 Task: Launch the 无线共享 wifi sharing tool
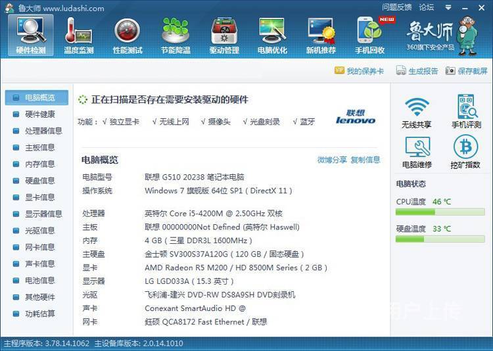point(417,112)
